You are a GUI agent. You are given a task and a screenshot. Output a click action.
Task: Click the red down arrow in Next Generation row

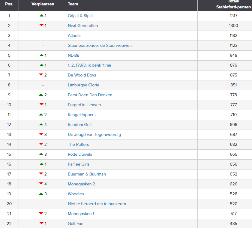coord(41,25)
